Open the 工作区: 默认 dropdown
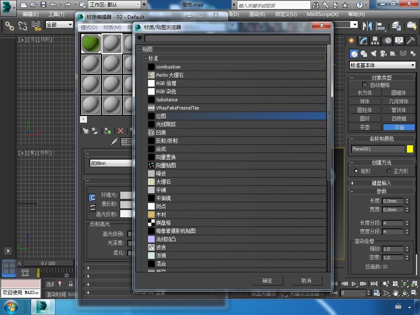Viewport: 420px width, 315px height. tap(115, 5)
